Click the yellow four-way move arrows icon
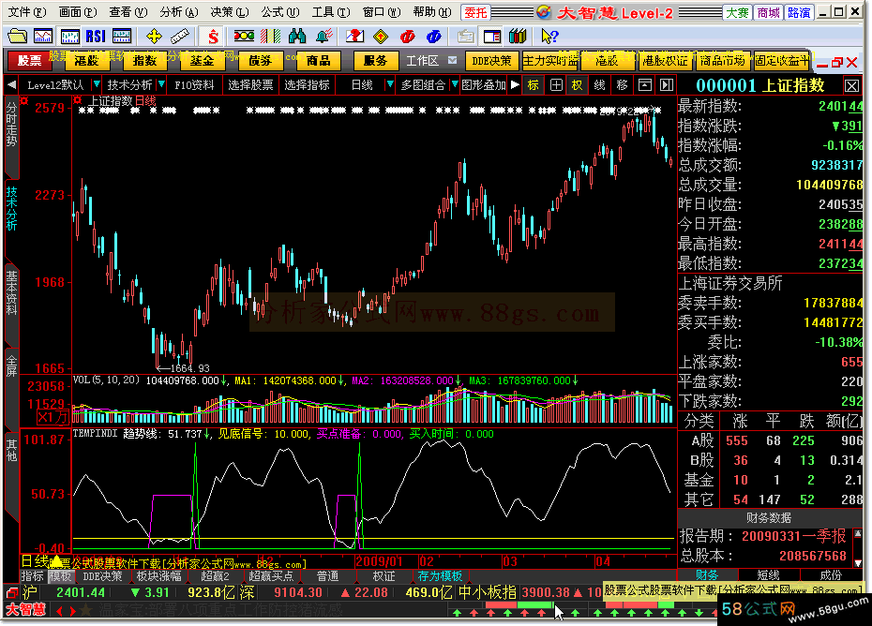 (154, 37)
